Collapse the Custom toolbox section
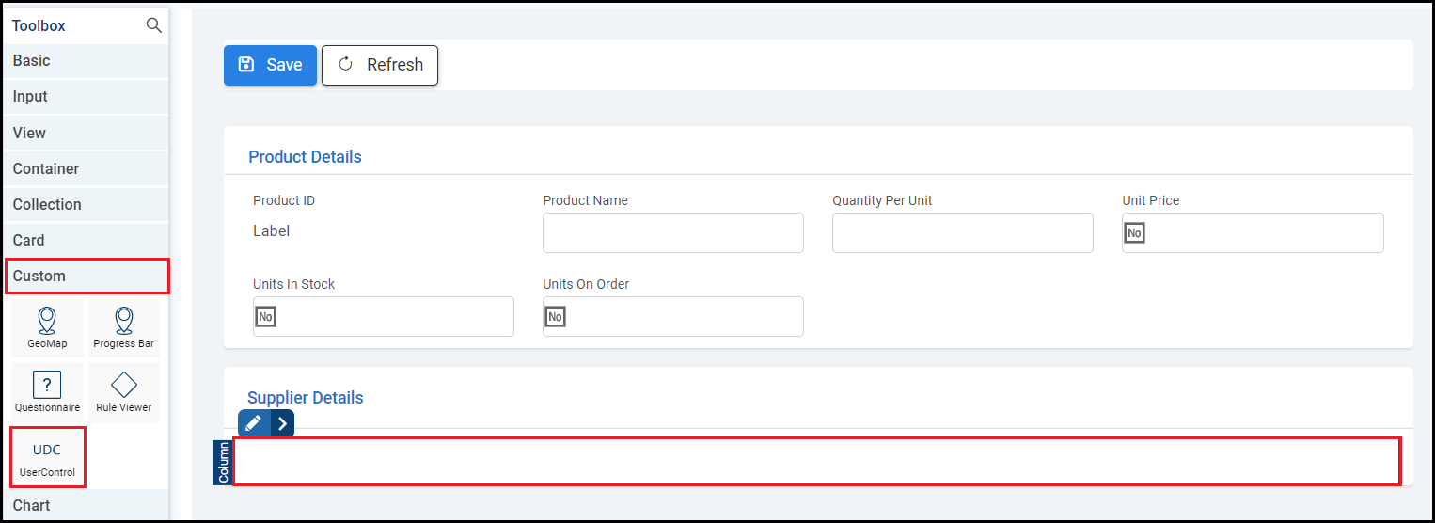This screenshot has height=523, width=1435. pos(86,277)
